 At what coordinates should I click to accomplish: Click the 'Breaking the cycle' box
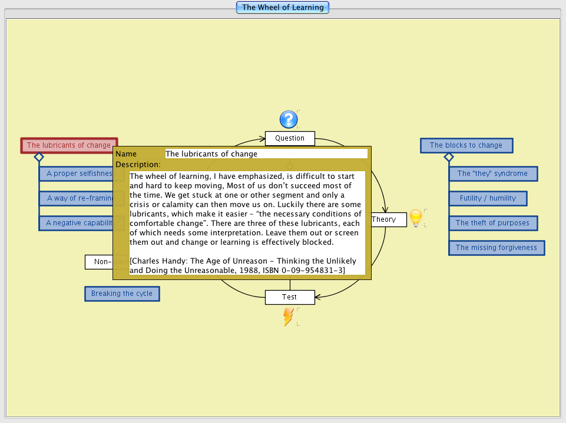[x=122, y=294]
